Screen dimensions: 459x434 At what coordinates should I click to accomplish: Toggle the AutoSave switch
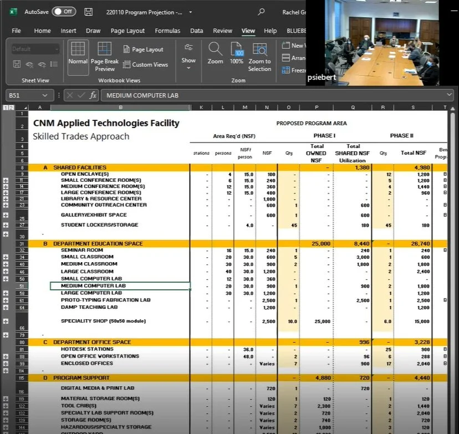[x=64, y=12]
